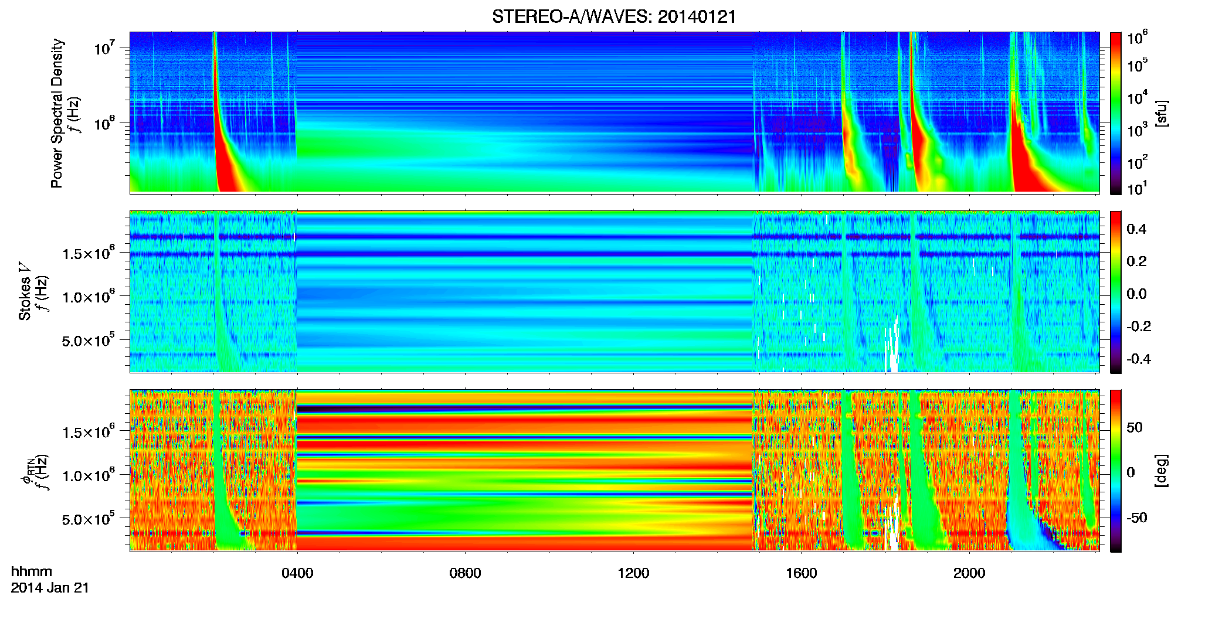Screen dimensions: 1229x633
Task: Click the 0800 time tick label
Action: pyautogui.click(x=465, y=573)
